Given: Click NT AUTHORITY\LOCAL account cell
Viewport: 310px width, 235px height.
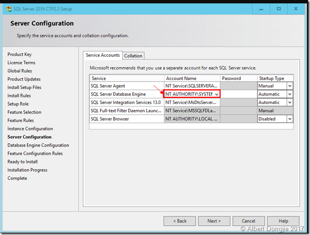Looking at the screenshot, I should [x=192, y=119].
